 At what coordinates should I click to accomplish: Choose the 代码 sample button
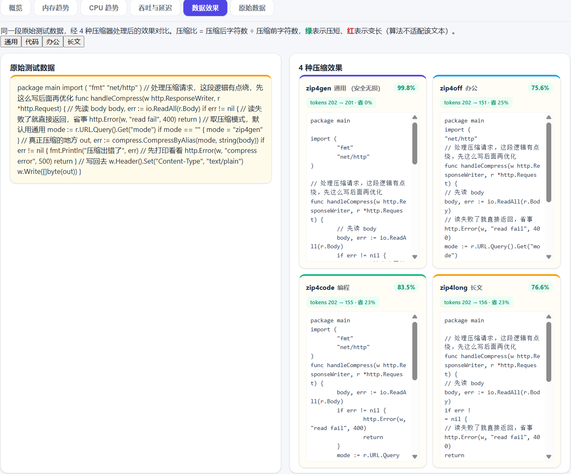pyautogui.click(x=32, y=42)
